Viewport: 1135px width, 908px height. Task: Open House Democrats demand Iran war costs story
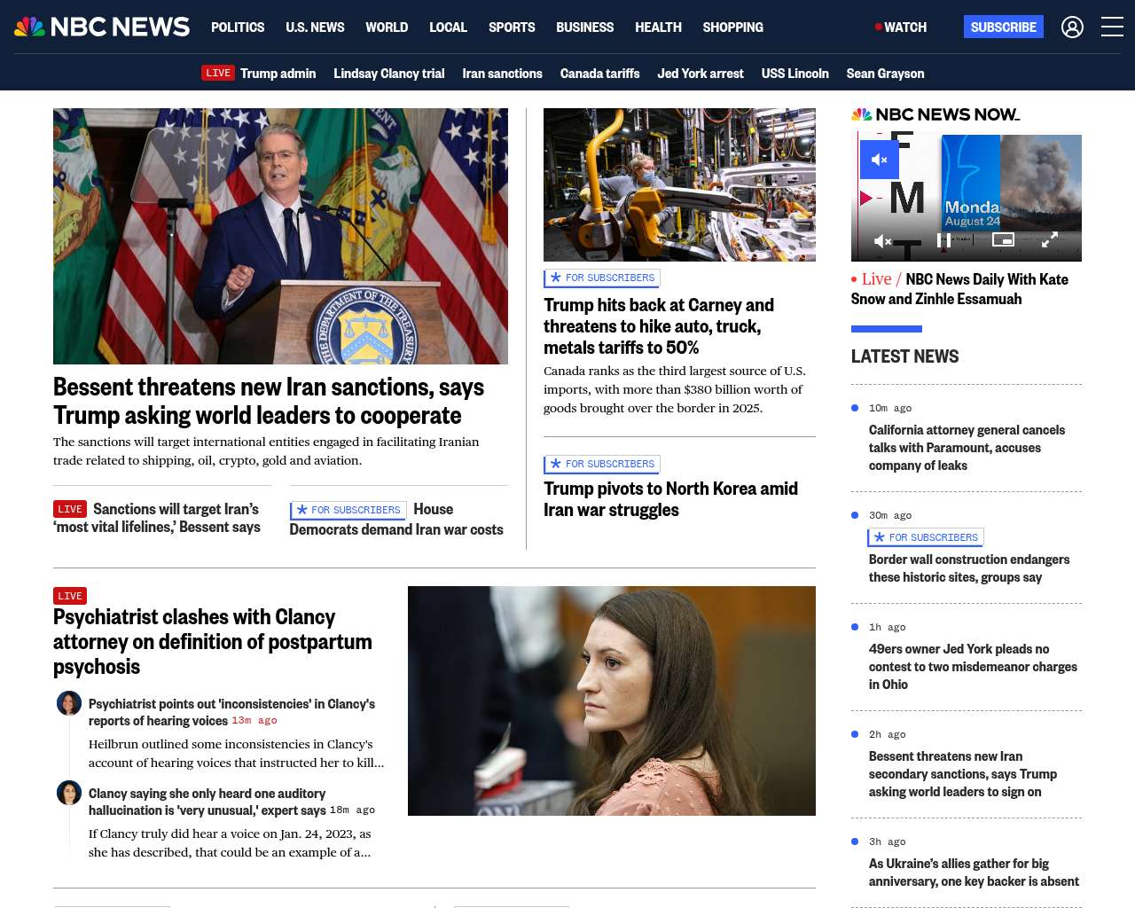(x=396, y=520)
